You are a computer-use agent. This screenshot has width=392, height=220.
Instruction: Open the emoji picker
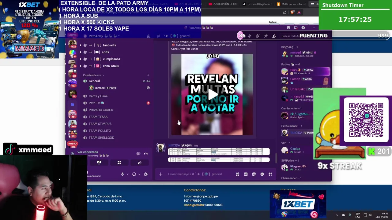pyautogui.click(x=262, y=174)
